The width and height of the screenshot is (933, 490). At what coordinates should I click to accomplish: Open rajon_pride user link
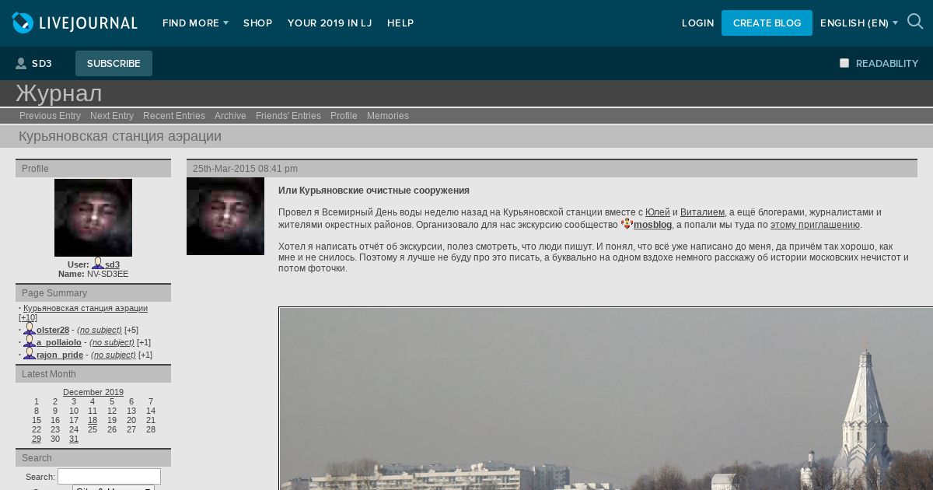(x=60, y=355)
